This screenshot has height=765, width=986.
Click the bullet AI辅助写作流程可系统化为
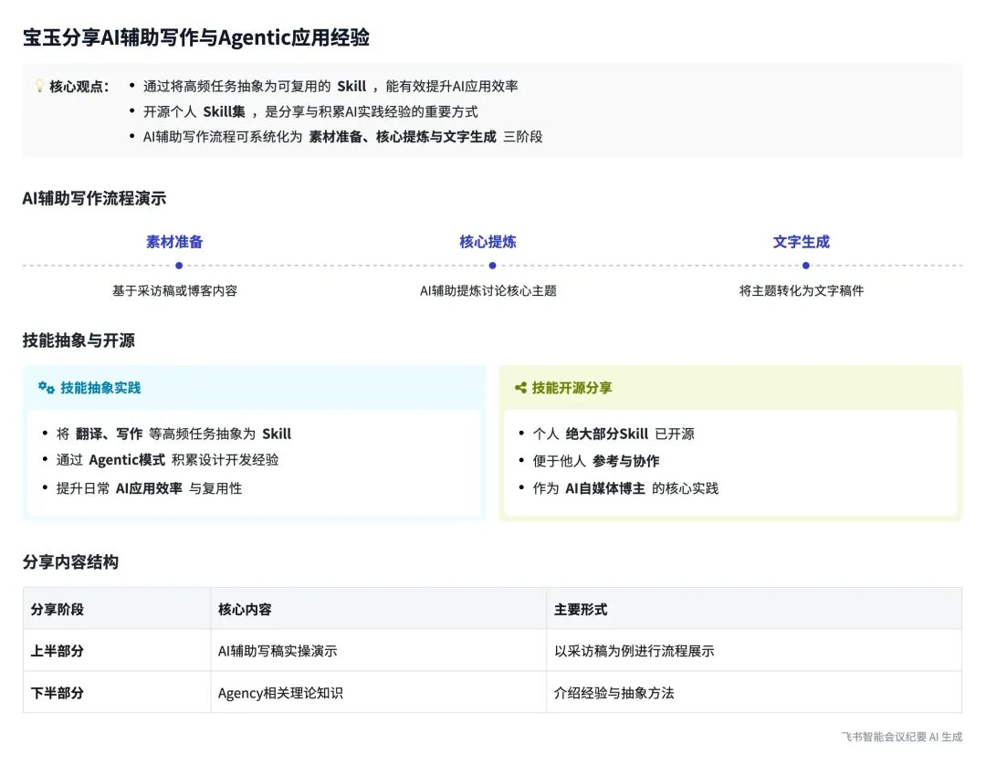point(342,137)
